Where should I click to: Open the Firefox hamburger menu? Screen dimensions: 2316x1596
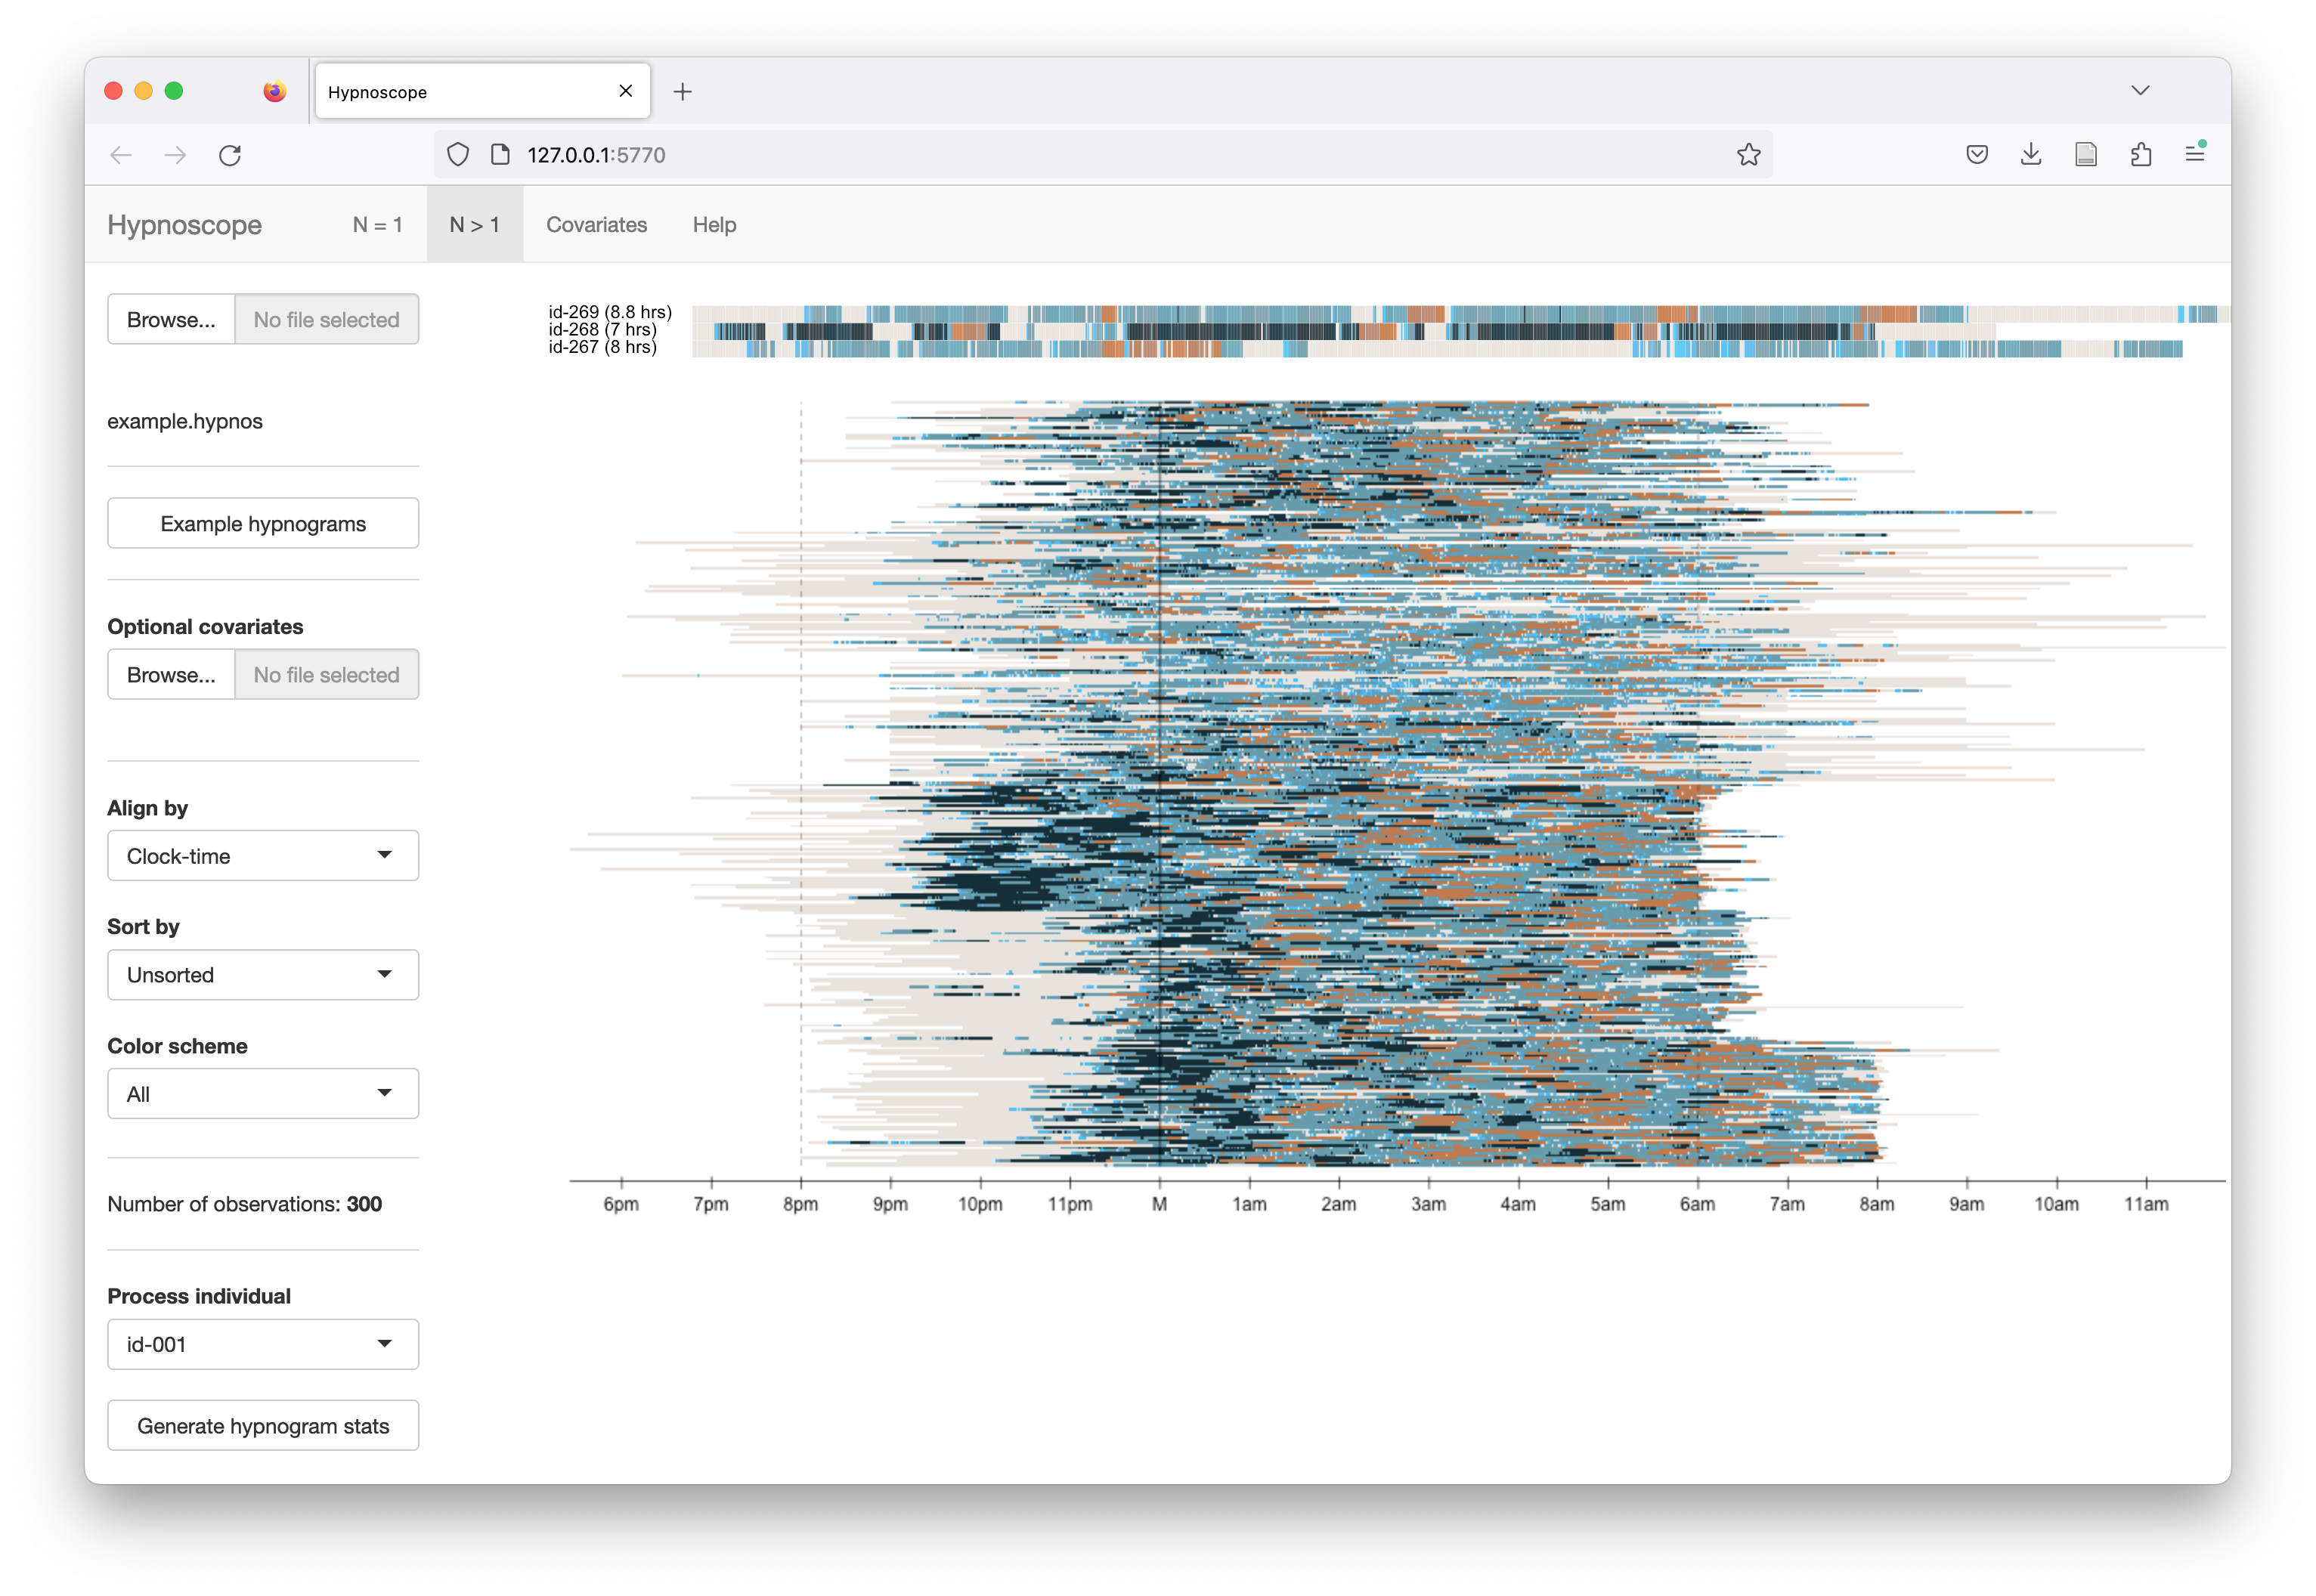click(2194, 155)
